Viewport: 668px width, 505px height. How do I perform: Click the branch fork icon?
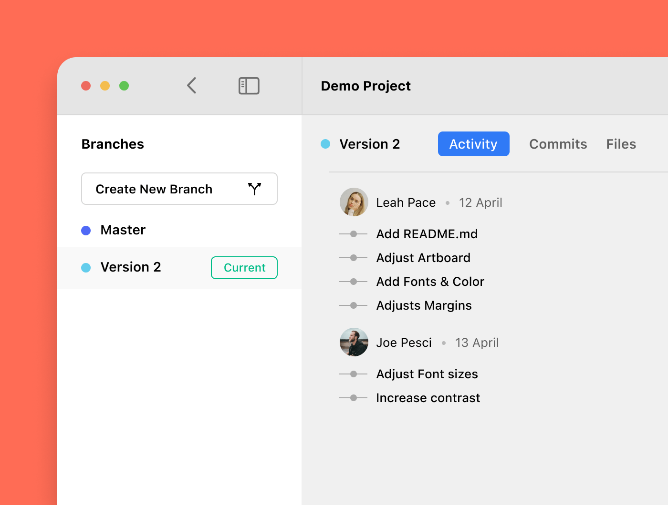255,189
